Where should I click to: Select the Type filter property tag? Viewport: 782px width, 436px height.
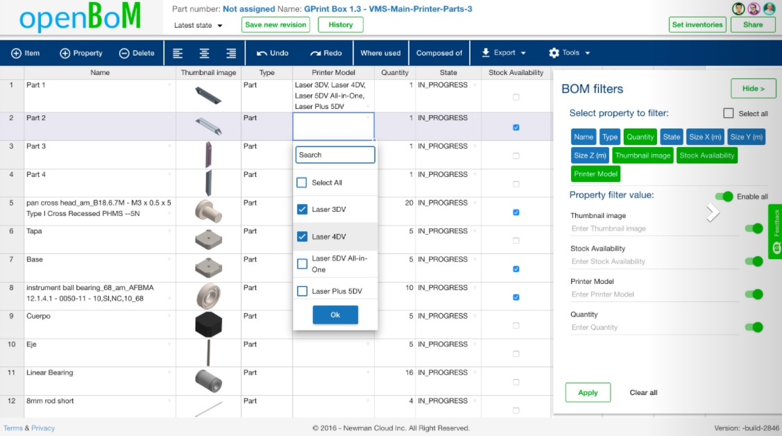click(609, 137)
